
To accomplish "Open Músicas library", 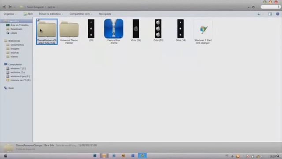I will pos(12,53).
